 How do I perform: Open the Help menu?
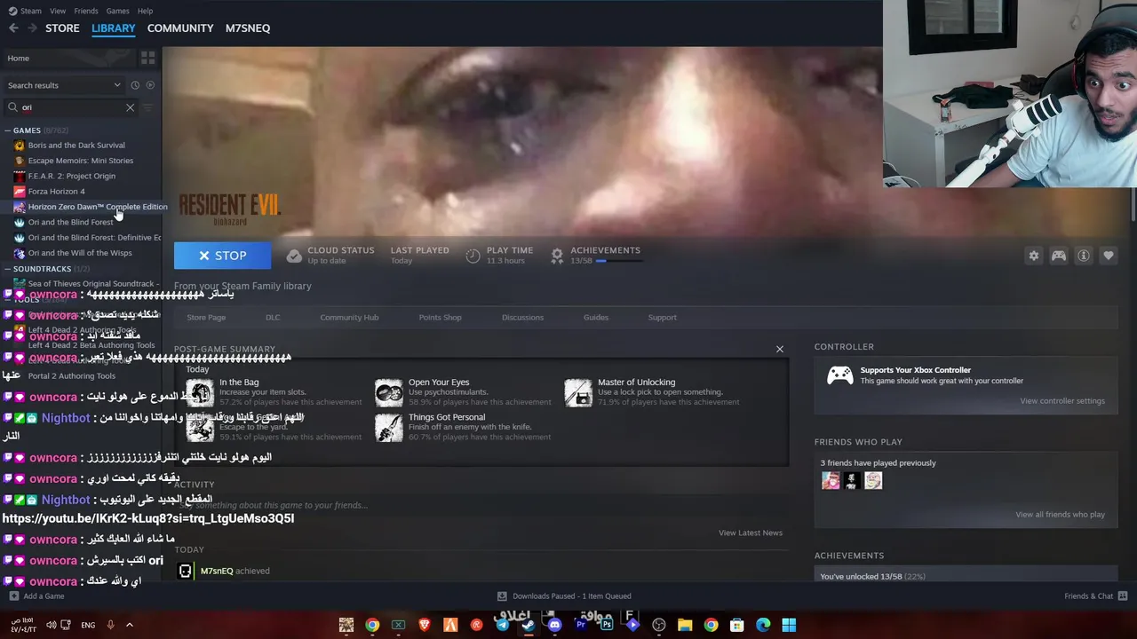[x=145, y=11]
